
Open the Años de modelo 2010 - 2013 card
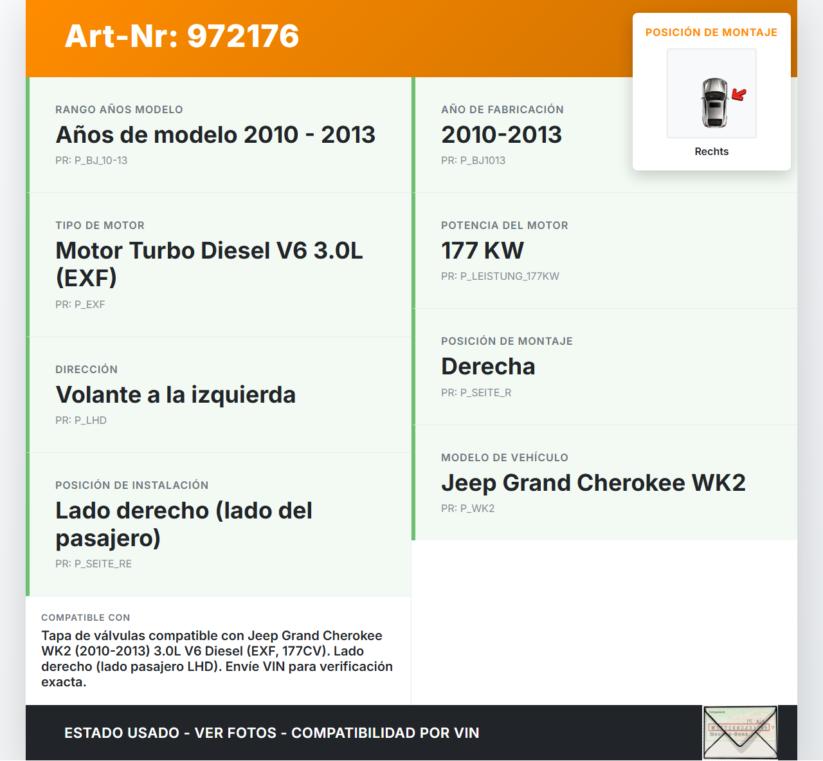click(215, 135)
